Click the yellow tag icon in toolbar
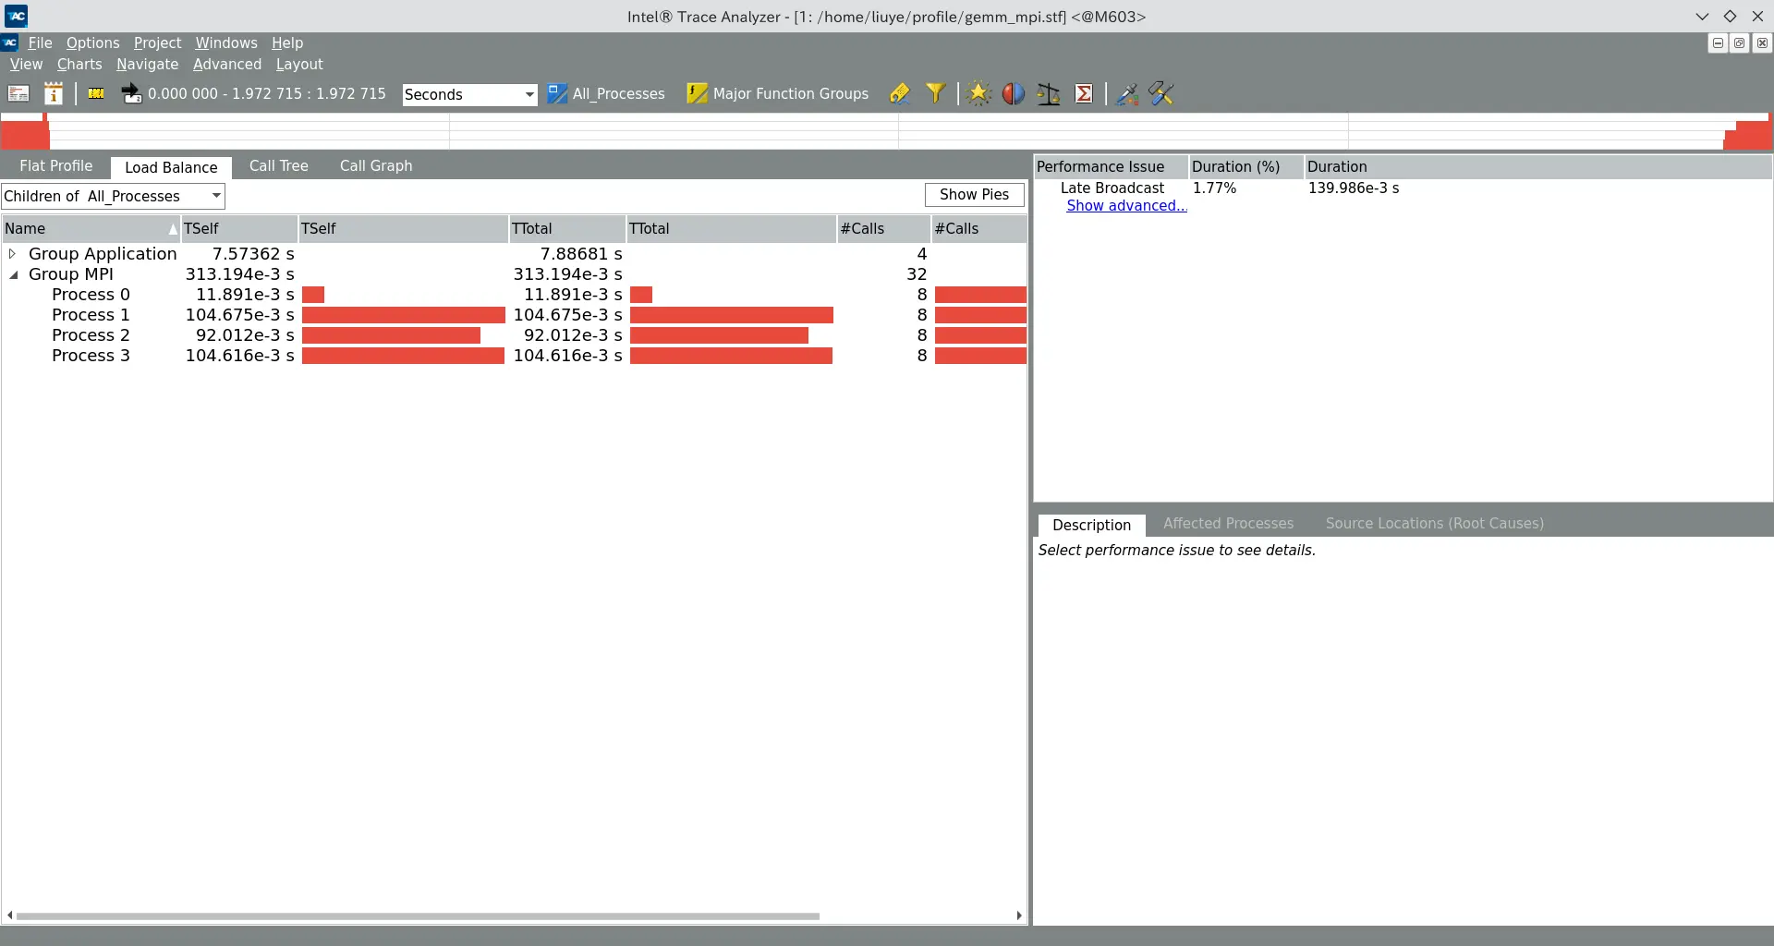Image resolution: width=1774 pixels, height=946 pixels. coord(899,93)
